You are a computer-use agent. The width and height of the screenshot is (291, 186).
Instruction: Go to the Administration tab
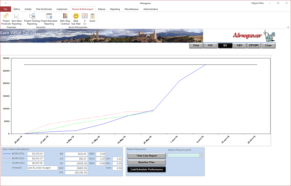151,9
